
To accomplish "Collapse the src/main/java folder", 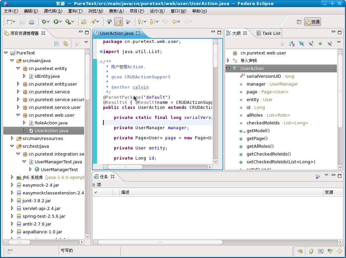I will click(12, 61).
